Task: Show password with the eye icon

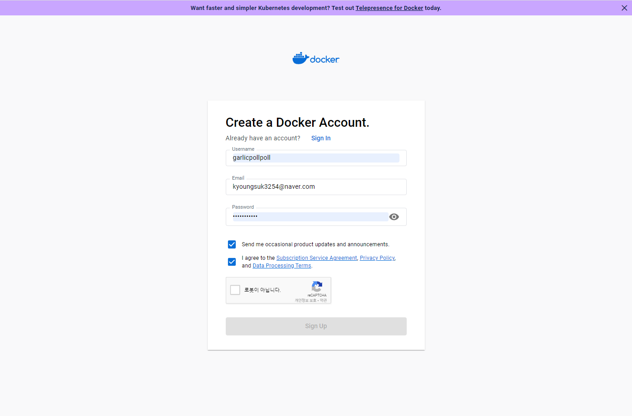Action: 394,217
